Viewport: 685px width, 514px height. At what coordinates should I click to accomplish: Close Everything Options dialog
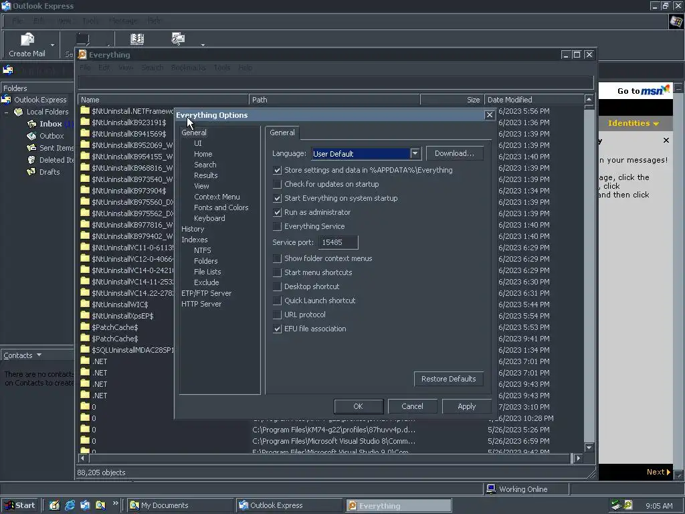click(x=489, y=115)
